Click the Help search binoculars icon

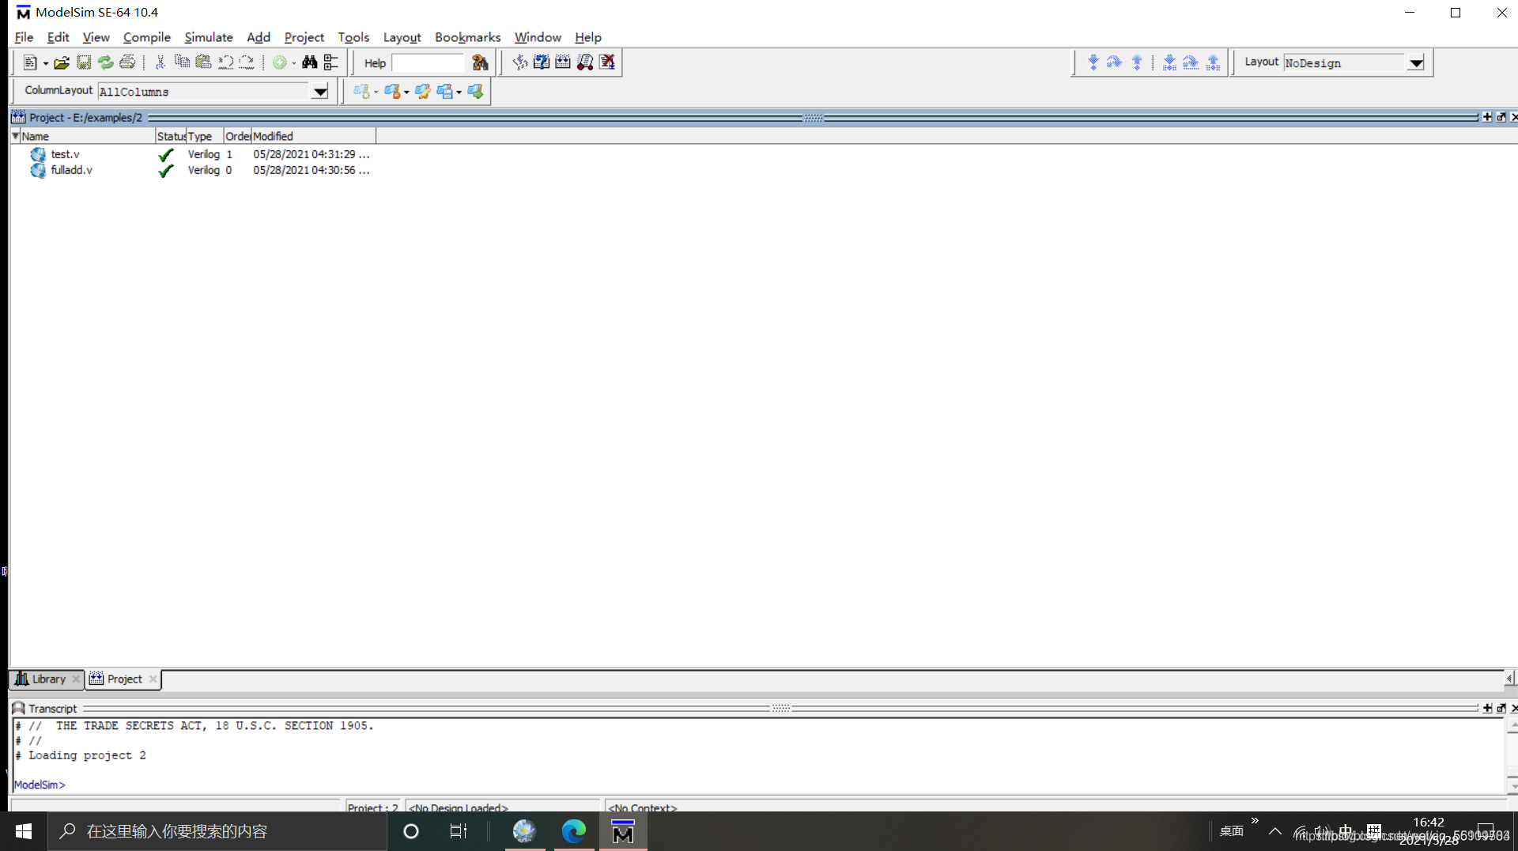480,62
